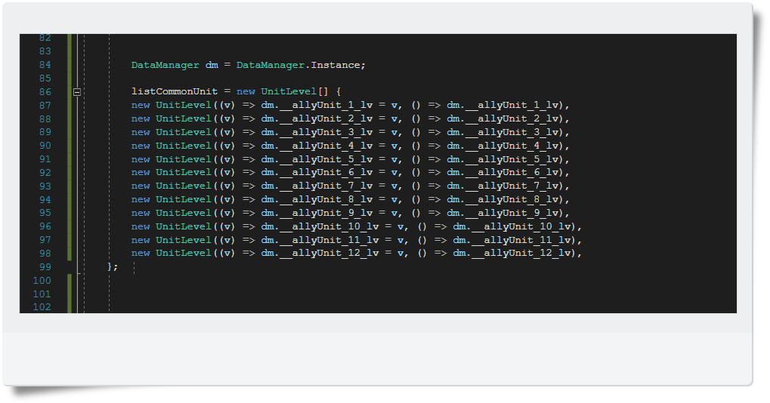Click '__allyUnit_4_lv = v' on line 90
The image size is (770, 403).
point(339,146)
